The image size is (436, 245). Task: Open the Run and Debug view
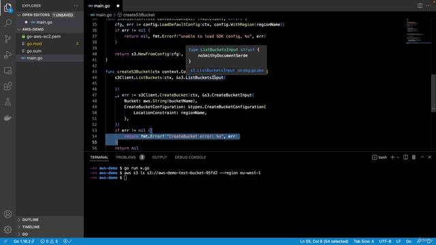[x=7, y=54]
